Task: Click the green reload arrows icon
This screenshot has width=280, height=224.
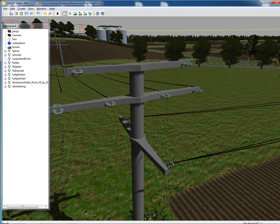Action: (21, 13)
